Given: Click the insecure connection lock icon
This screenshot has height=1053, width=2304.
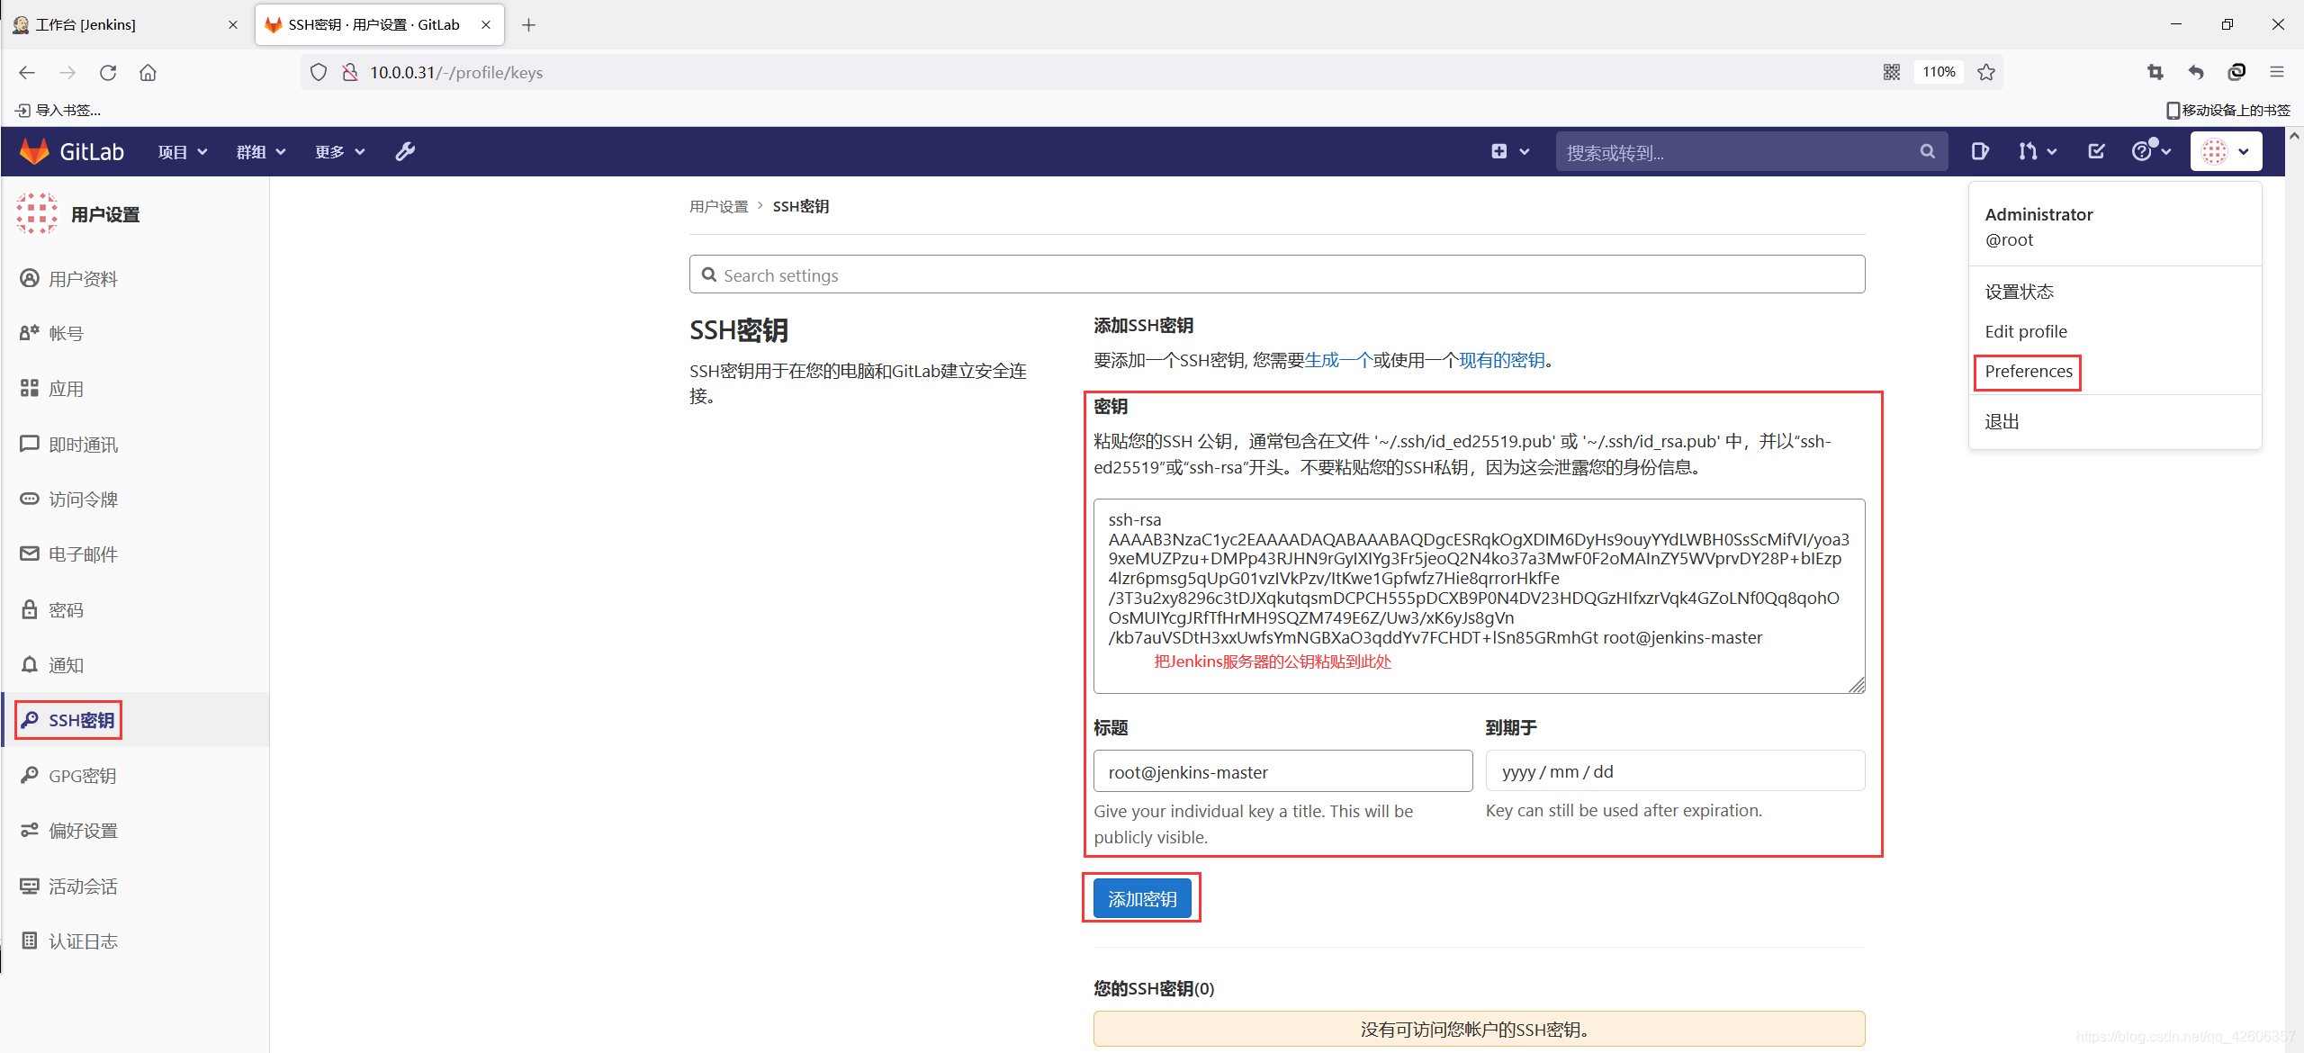Looking at the screenshot, I should coord(350,72).
